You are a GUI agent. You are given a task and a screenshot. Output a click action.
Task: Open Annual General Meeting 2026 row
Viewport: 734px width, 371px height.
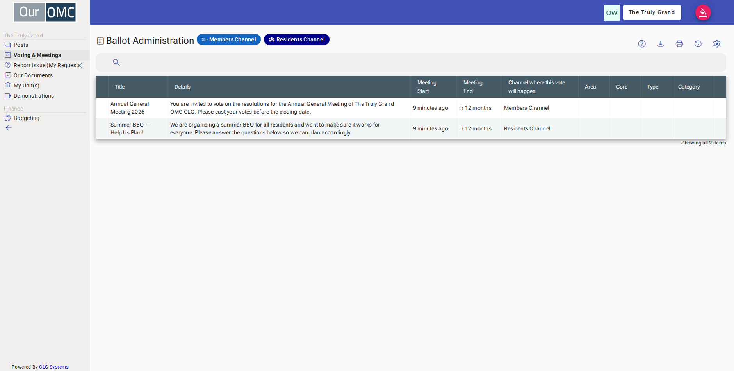[411, 108]
